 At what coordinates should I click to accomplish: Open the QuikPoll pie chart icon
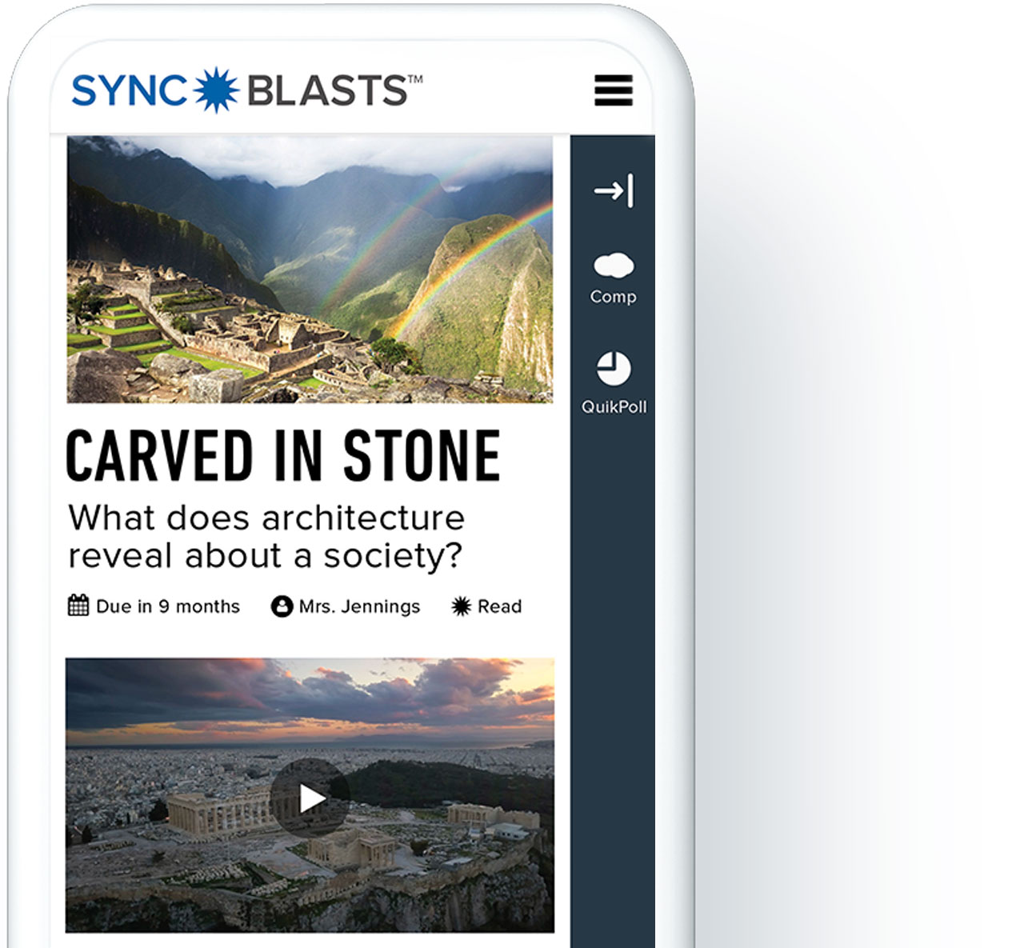[x=614, y=369]
